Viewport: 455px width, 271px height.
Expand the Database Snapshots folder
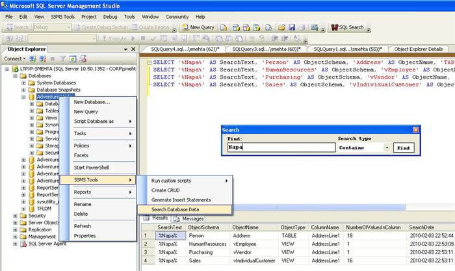coord(23,90)
